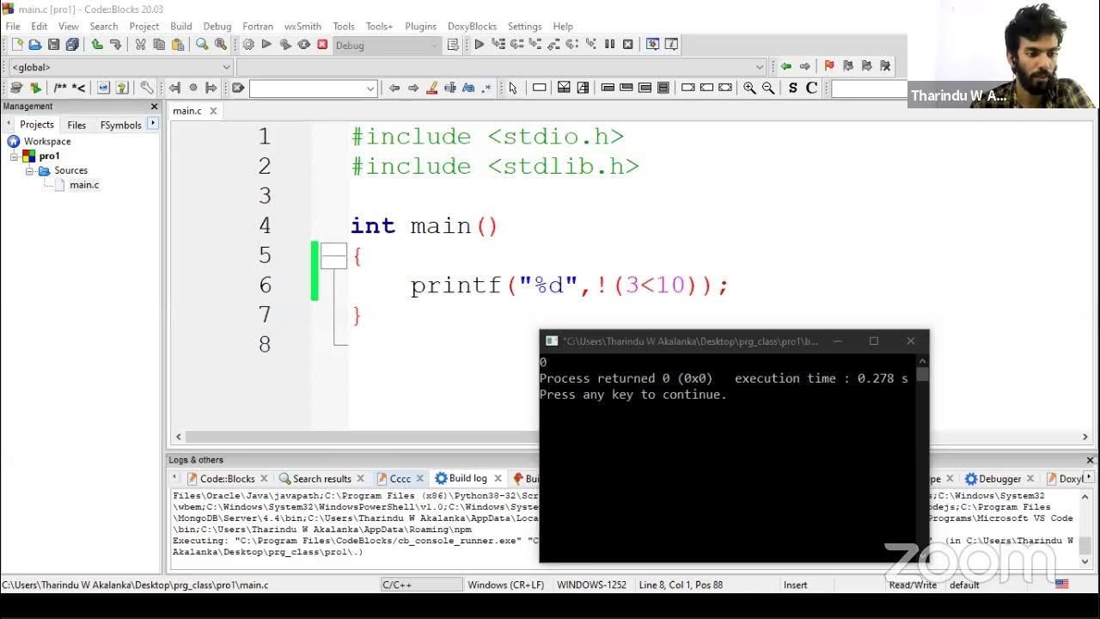1100x619 pixels.
Task: Click the Open file folder icon
Action: coord(35,45)
